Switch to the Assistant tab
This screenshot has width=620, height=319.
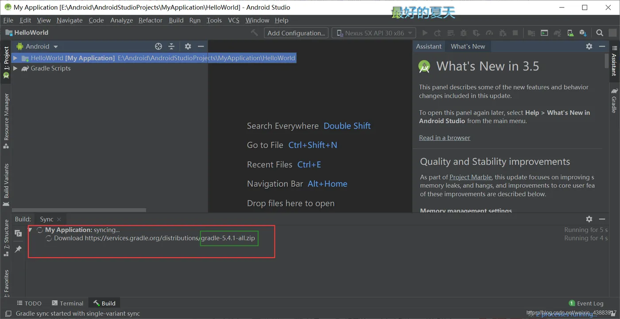[x=429, y=46]
